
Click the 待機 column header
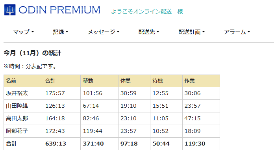tap(167, 81)
